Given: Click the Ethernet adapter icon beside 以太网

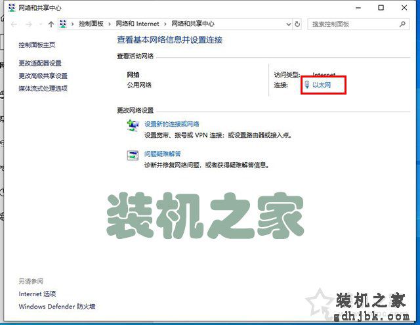Looking at the screenshot, I should coord(307,85).
